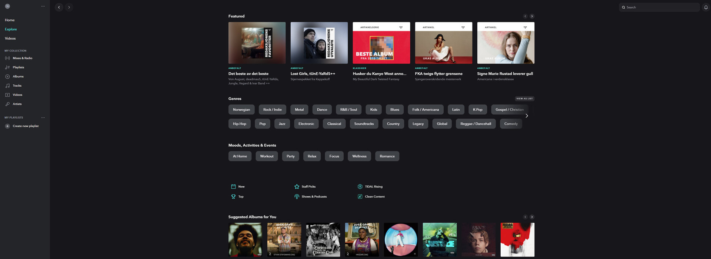Open the Party mood
The image size is (711, 259).
(291, 156)
